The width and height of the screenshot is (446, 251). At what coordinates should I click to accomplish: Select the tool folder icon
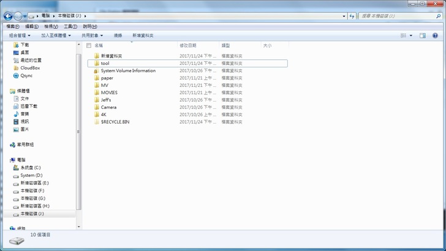click(x=97, y=63)
